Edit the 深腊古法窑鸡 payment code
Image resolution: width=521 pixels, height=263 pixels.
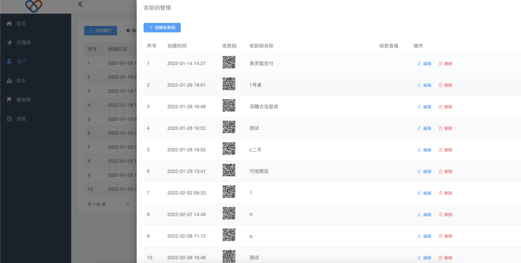coord(425,107)
